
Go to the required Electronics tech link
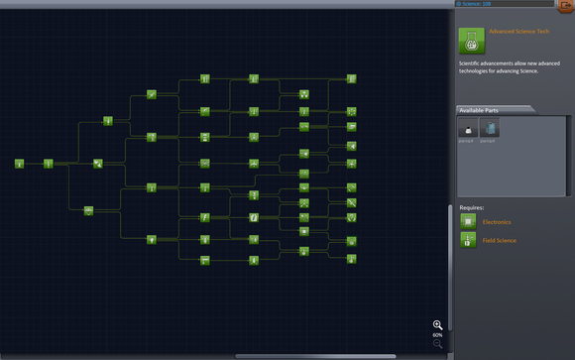click(x=497, y=222)
